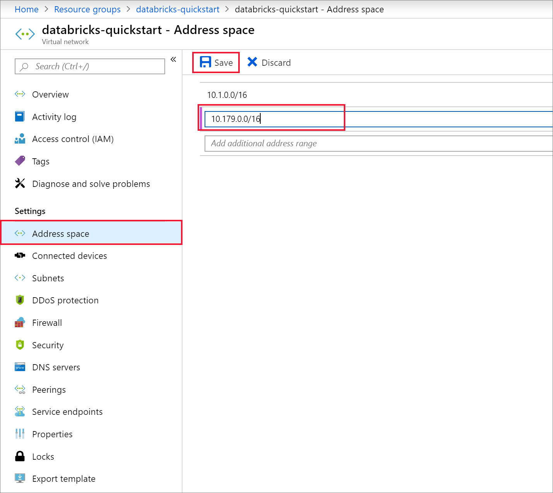Image resolution: width=553 pixels, height=493 pixels.
Task: Open Service endpoints settings
Action: tap(20, 411)
